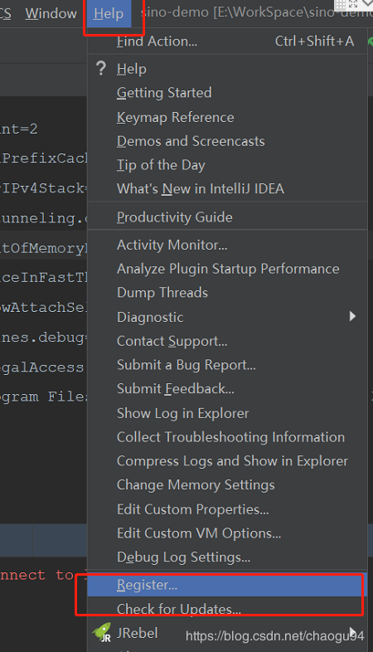Select Register... menu entry

point(227,585)
